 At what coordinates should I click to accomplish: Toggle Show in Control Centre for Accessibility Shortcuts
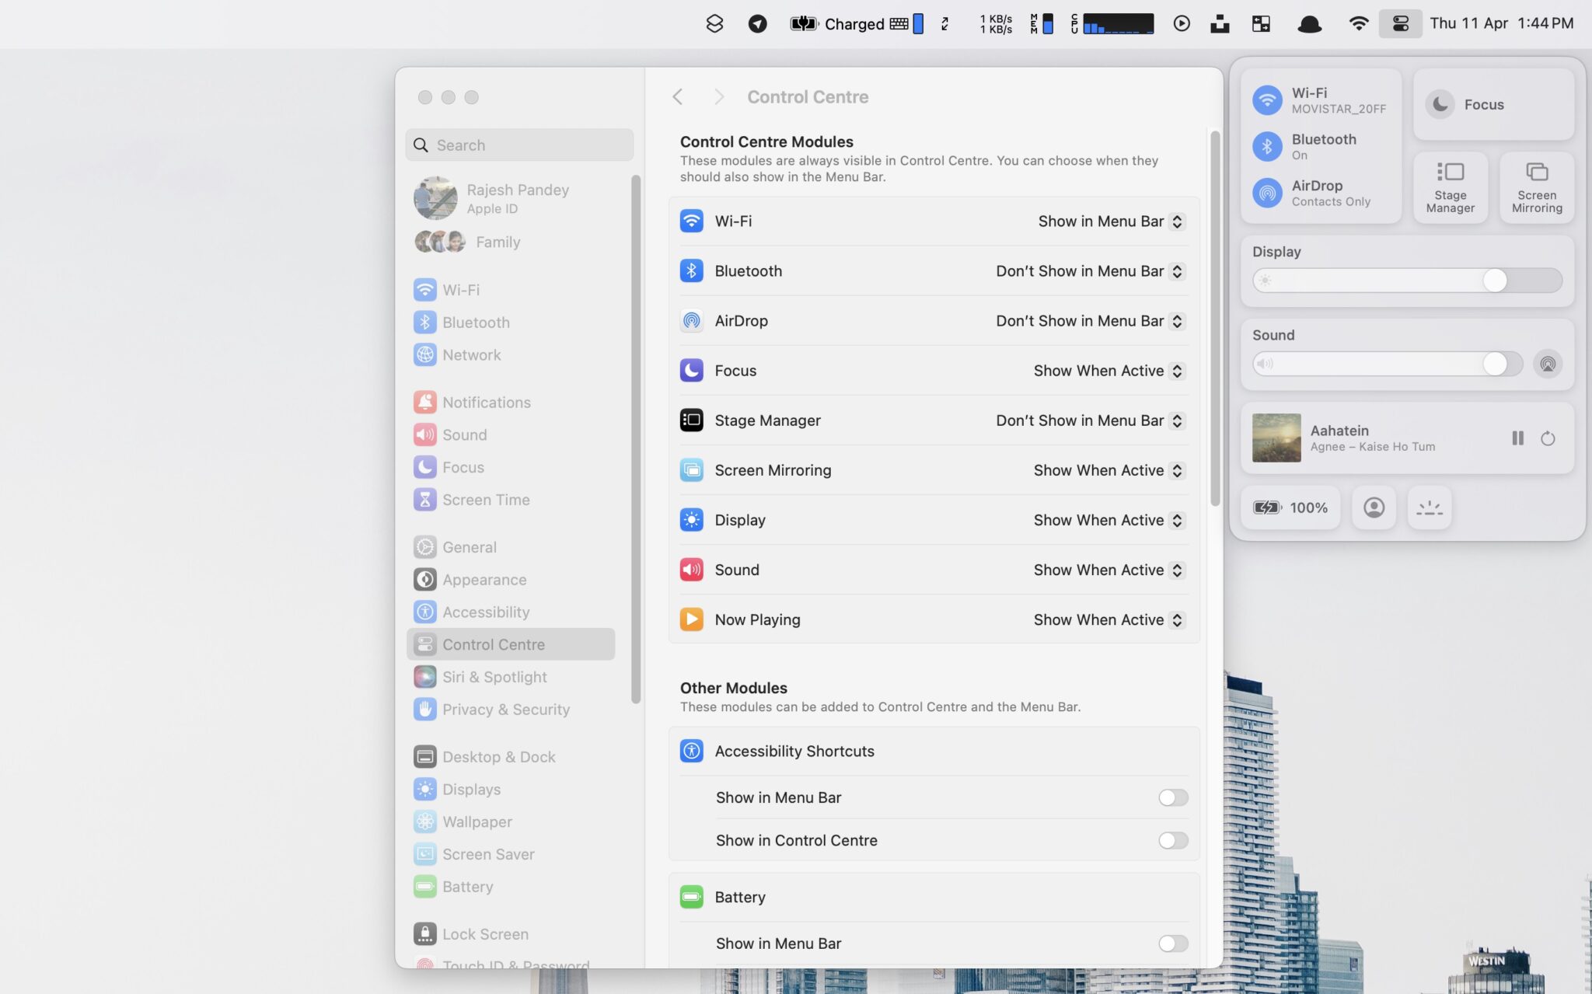(1172, 840)
